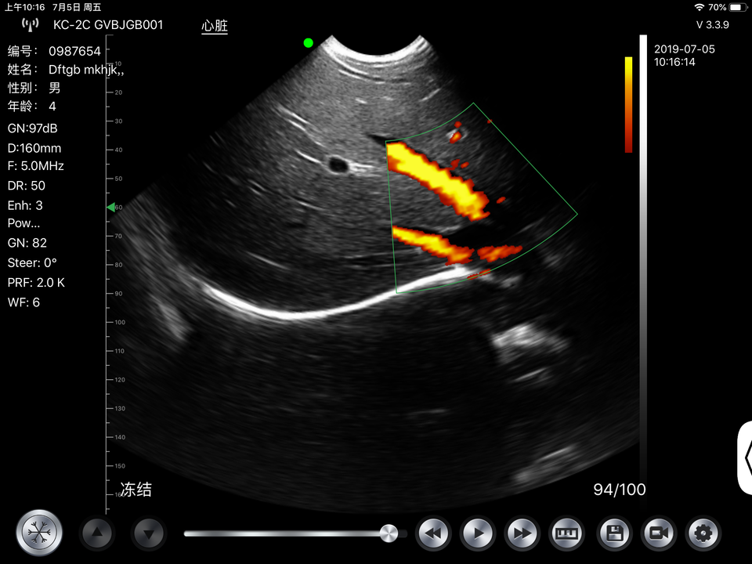Move the cine frame slider handle
The width and height of the screenshot is (752, 564).
pyautogui.click(x=389, y=533)
